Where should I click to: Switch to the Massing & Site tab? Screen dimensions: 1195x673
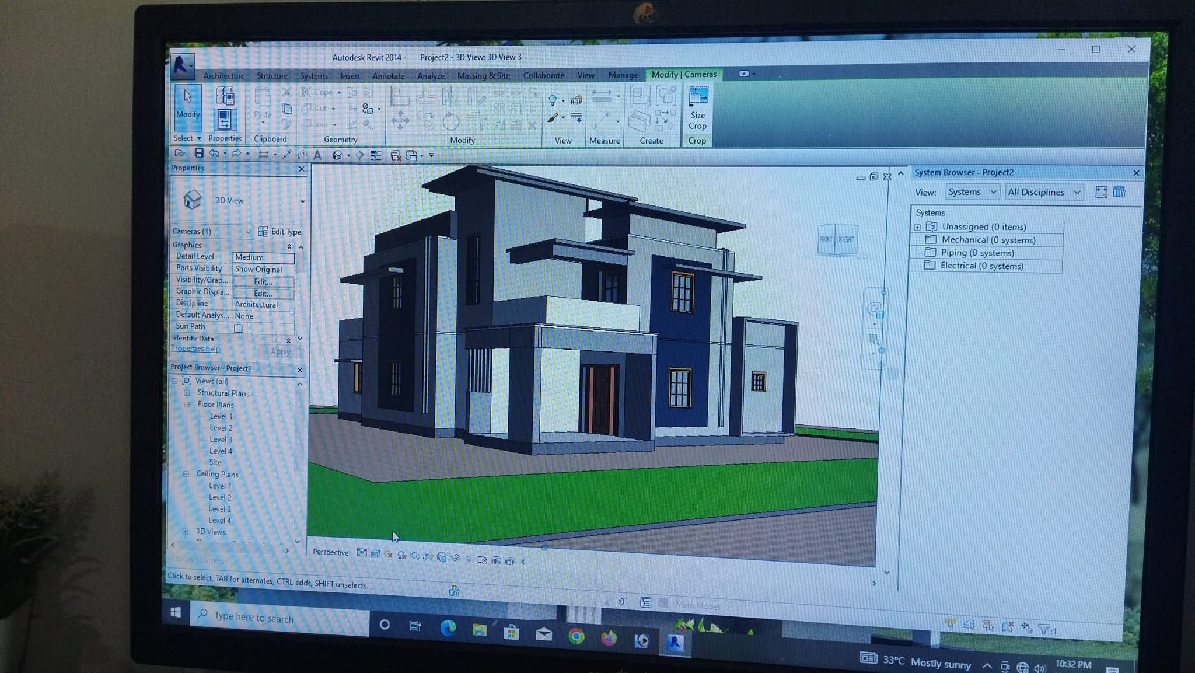pyautogui.click(x=483, y=76)
